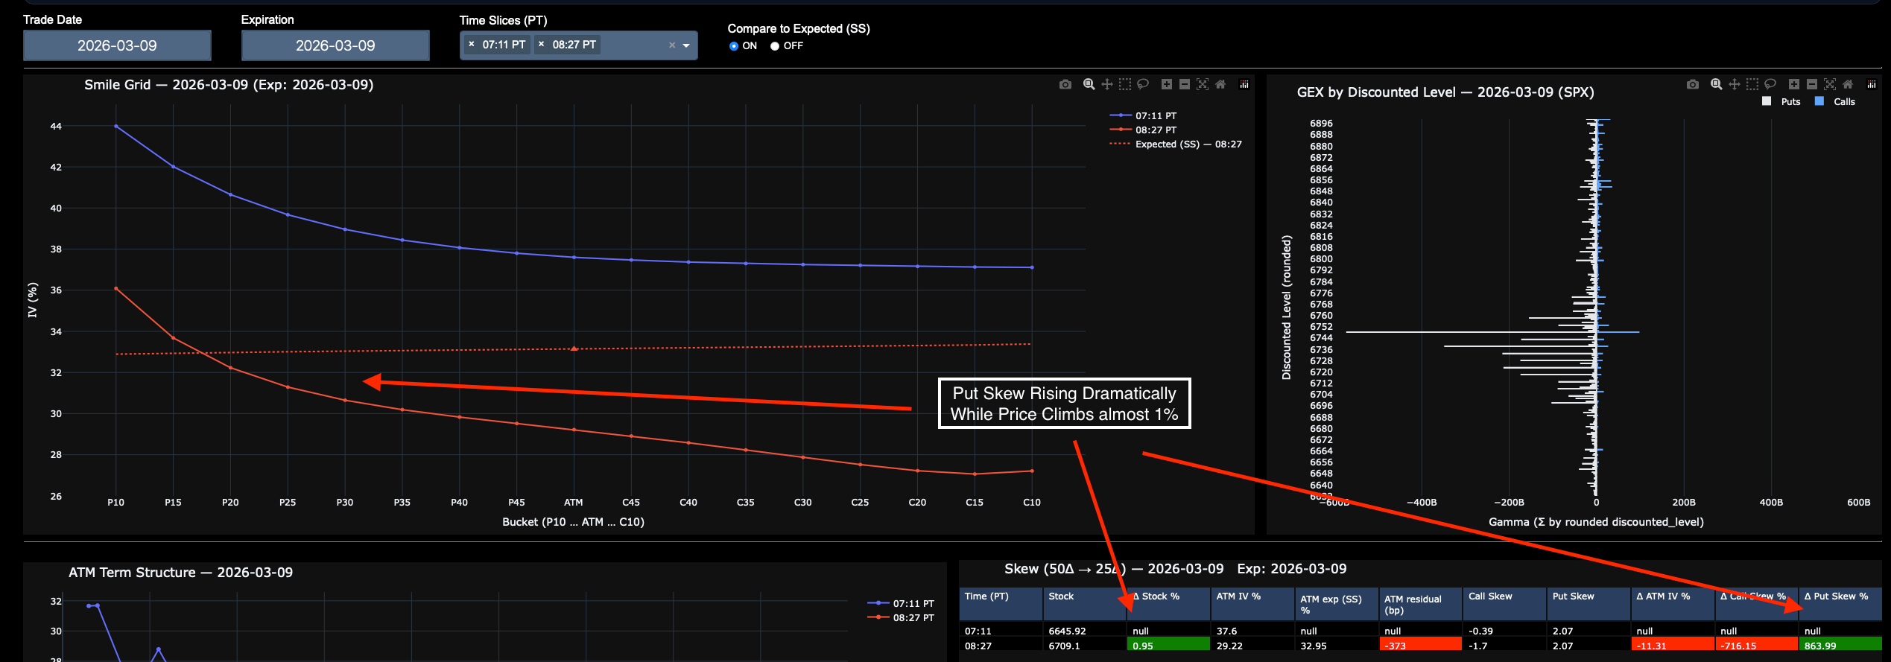Toggle 08:27 PT in ATM Term Structure legend
This screenshot has width=1891, height=662.
pyautogui.click(x=901, y=617)
